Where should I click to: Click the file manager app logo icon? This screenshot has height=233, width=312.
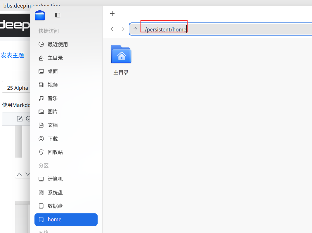click(40, 15)
